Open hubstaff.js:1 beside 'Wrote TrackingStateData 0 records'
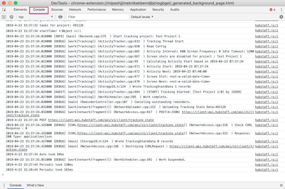The image size is (285, 189). (266, 141)
